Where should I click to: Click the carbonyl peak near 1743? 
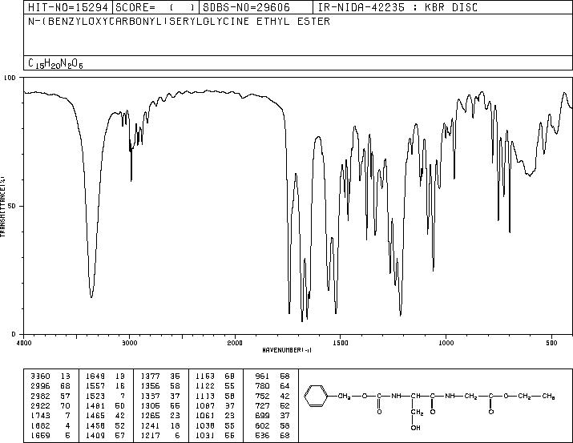[289, 311]
